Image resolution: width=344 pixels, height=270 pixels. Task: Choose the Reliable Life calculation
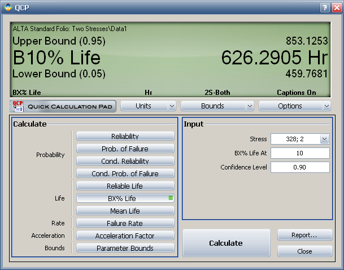125,186
